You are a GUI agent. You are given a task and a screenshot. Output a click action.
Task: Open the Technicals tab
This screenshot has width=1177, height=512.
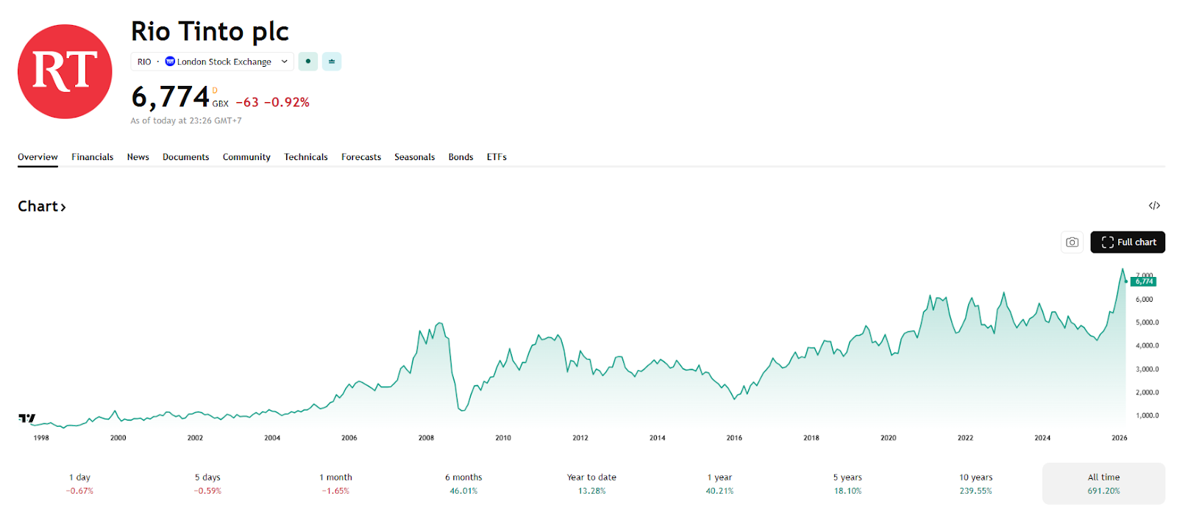(306, 157)
